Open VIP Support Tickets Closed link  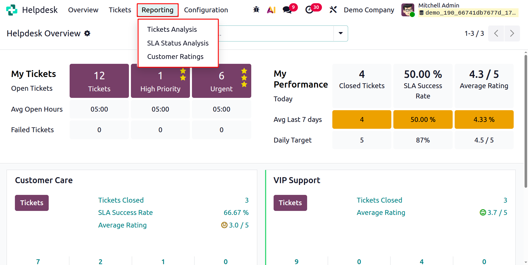pos(379,200)
